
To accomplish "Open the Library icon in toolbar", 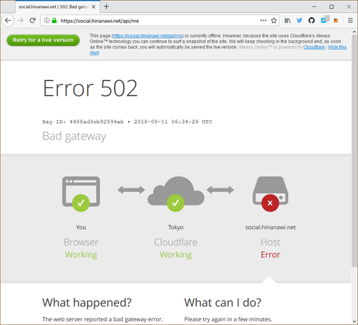I will pos(287,21).
